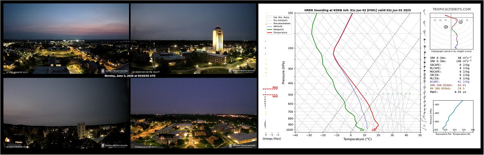Select the pink sunset sky webcam thumbnail
Image resolution: width=484 pixels, height=155 pixels.
coord(66,39)
